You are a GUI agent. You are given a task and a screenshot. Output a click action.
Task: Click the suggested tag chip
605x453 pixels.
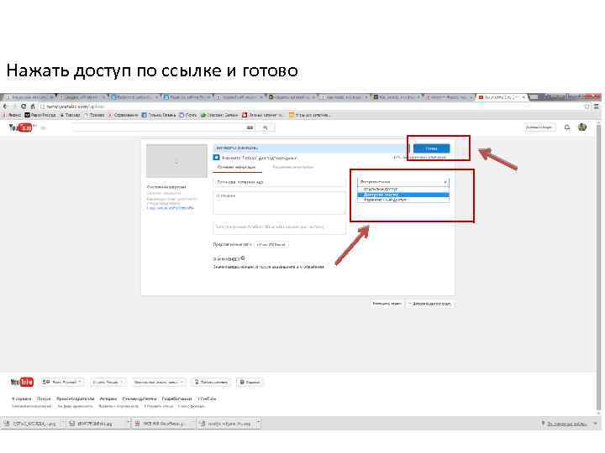click(271, 245)
